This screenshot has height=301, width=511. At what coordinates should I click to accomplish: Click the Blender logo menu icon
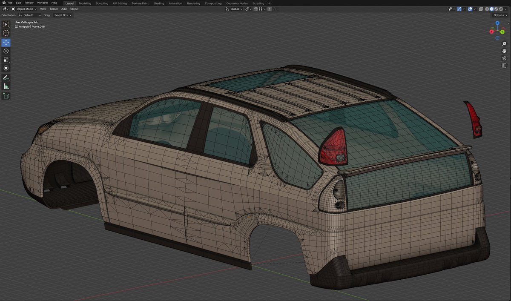(3, 3)
